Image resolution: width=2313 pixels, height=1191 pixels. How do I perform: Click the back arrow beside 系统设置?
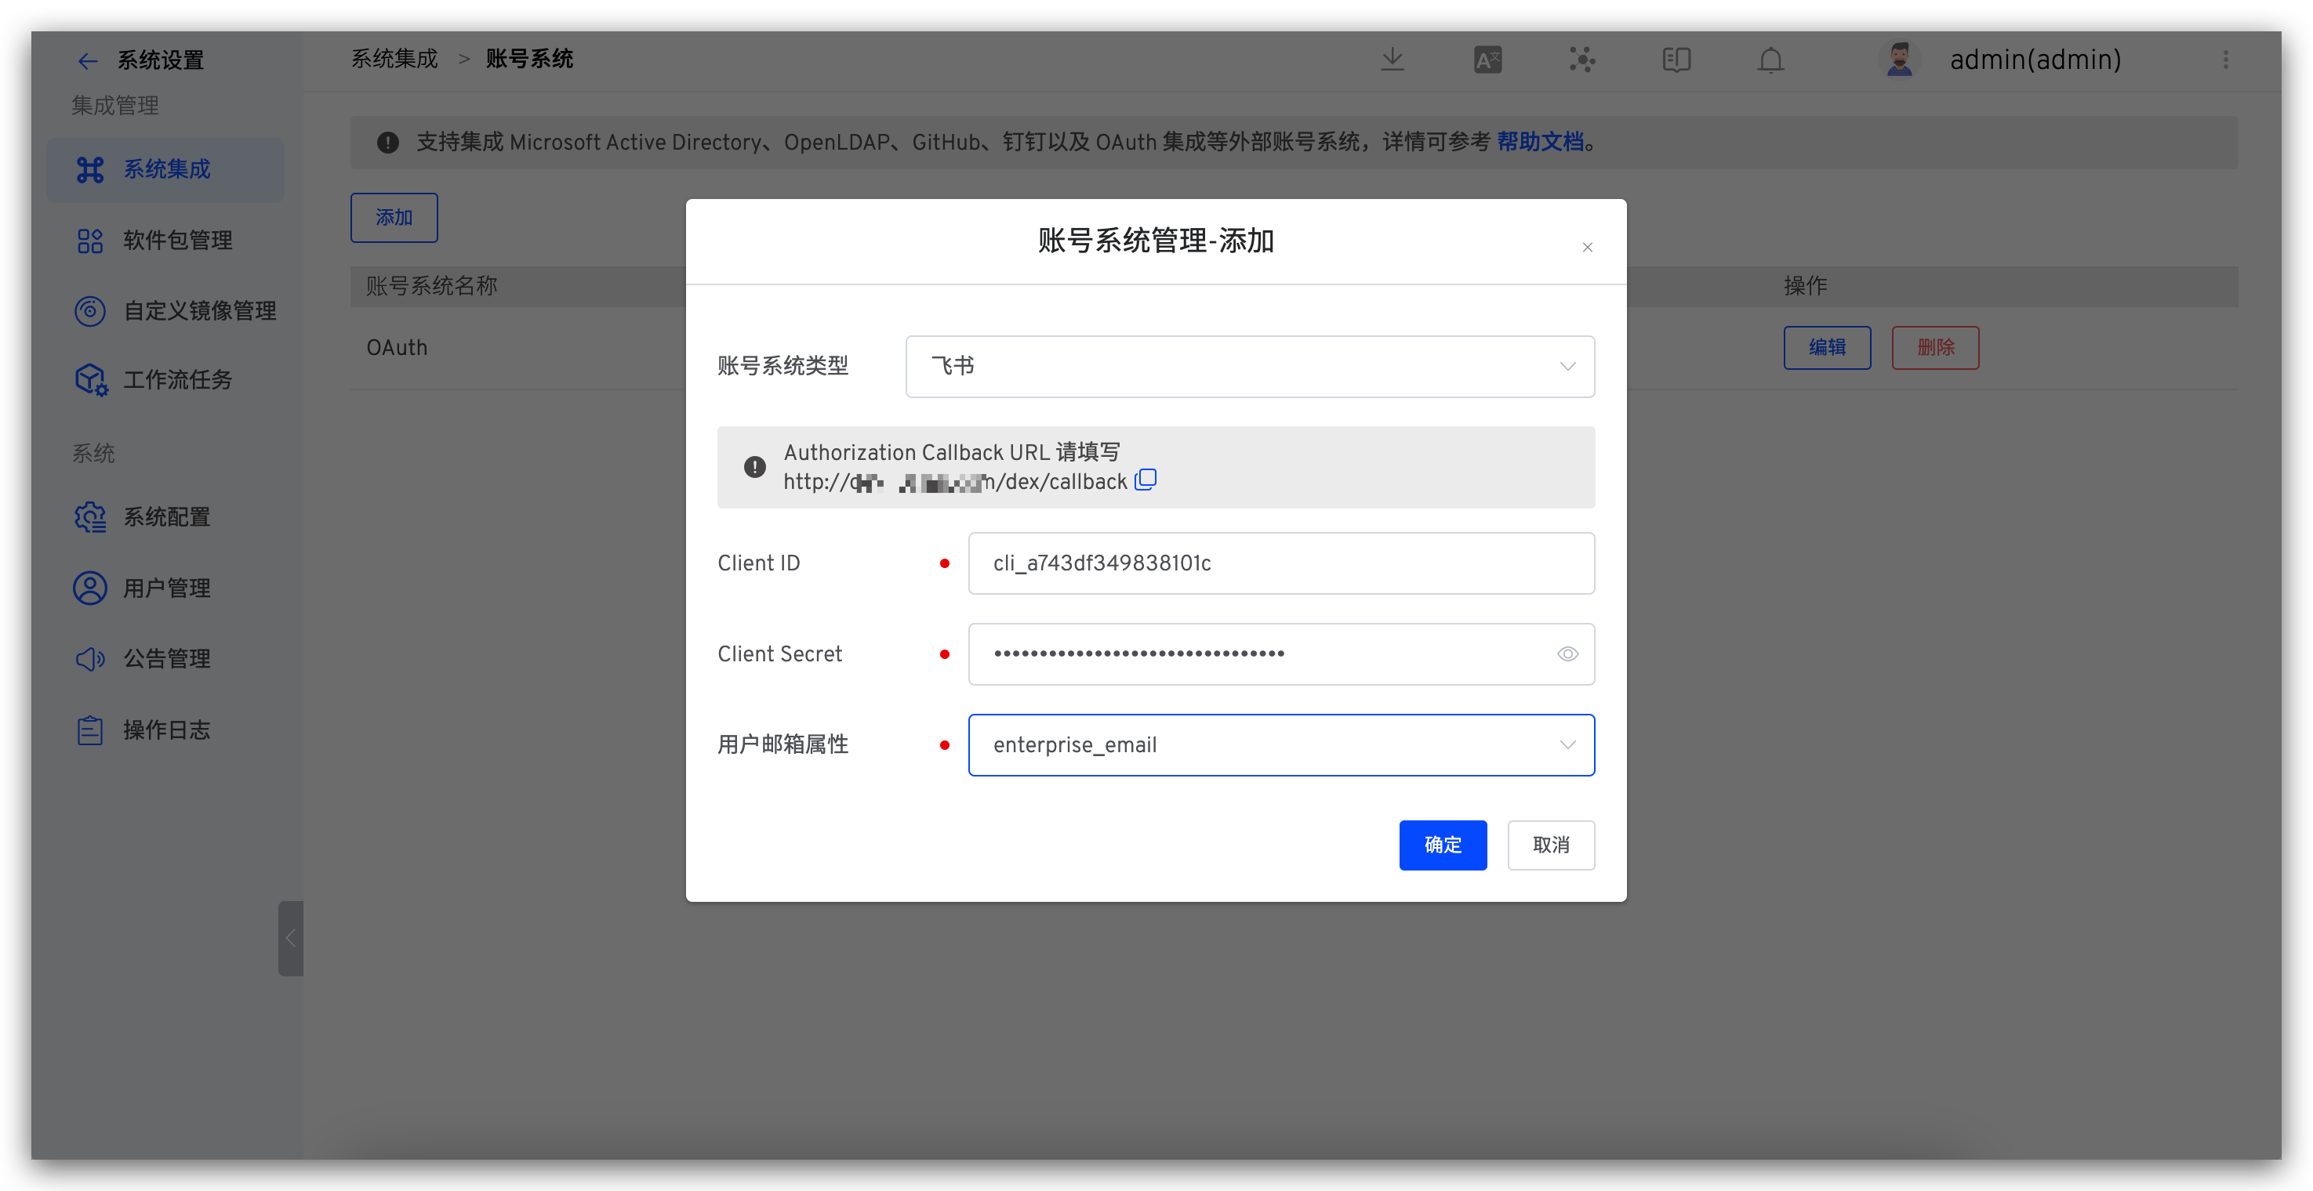click(87, 61)
